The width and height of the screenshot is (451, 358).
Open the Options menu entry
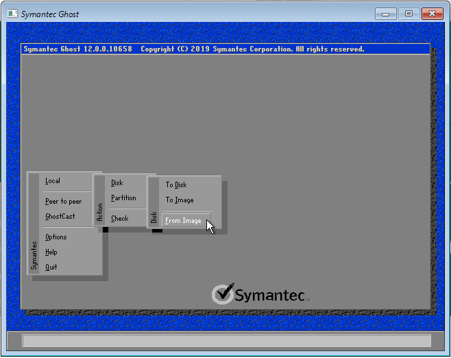(56, 237)
